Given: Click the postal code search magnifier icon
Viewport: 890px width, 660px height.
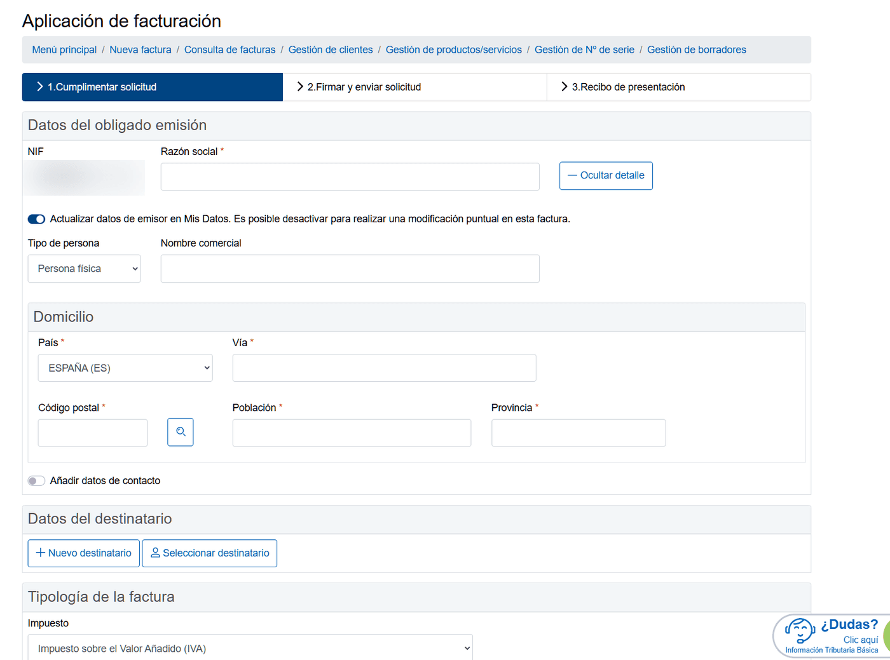Looking at the screenshot, I should (x=181, y=432).
